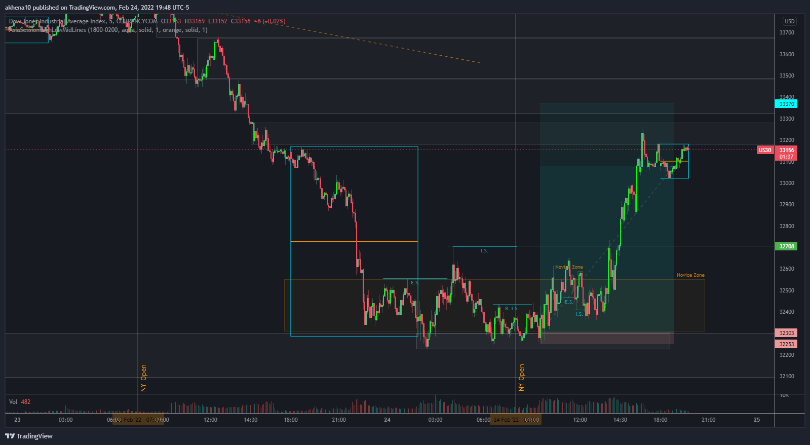Click the current price label 33156

pyautogui.click(x=786, y=150)
